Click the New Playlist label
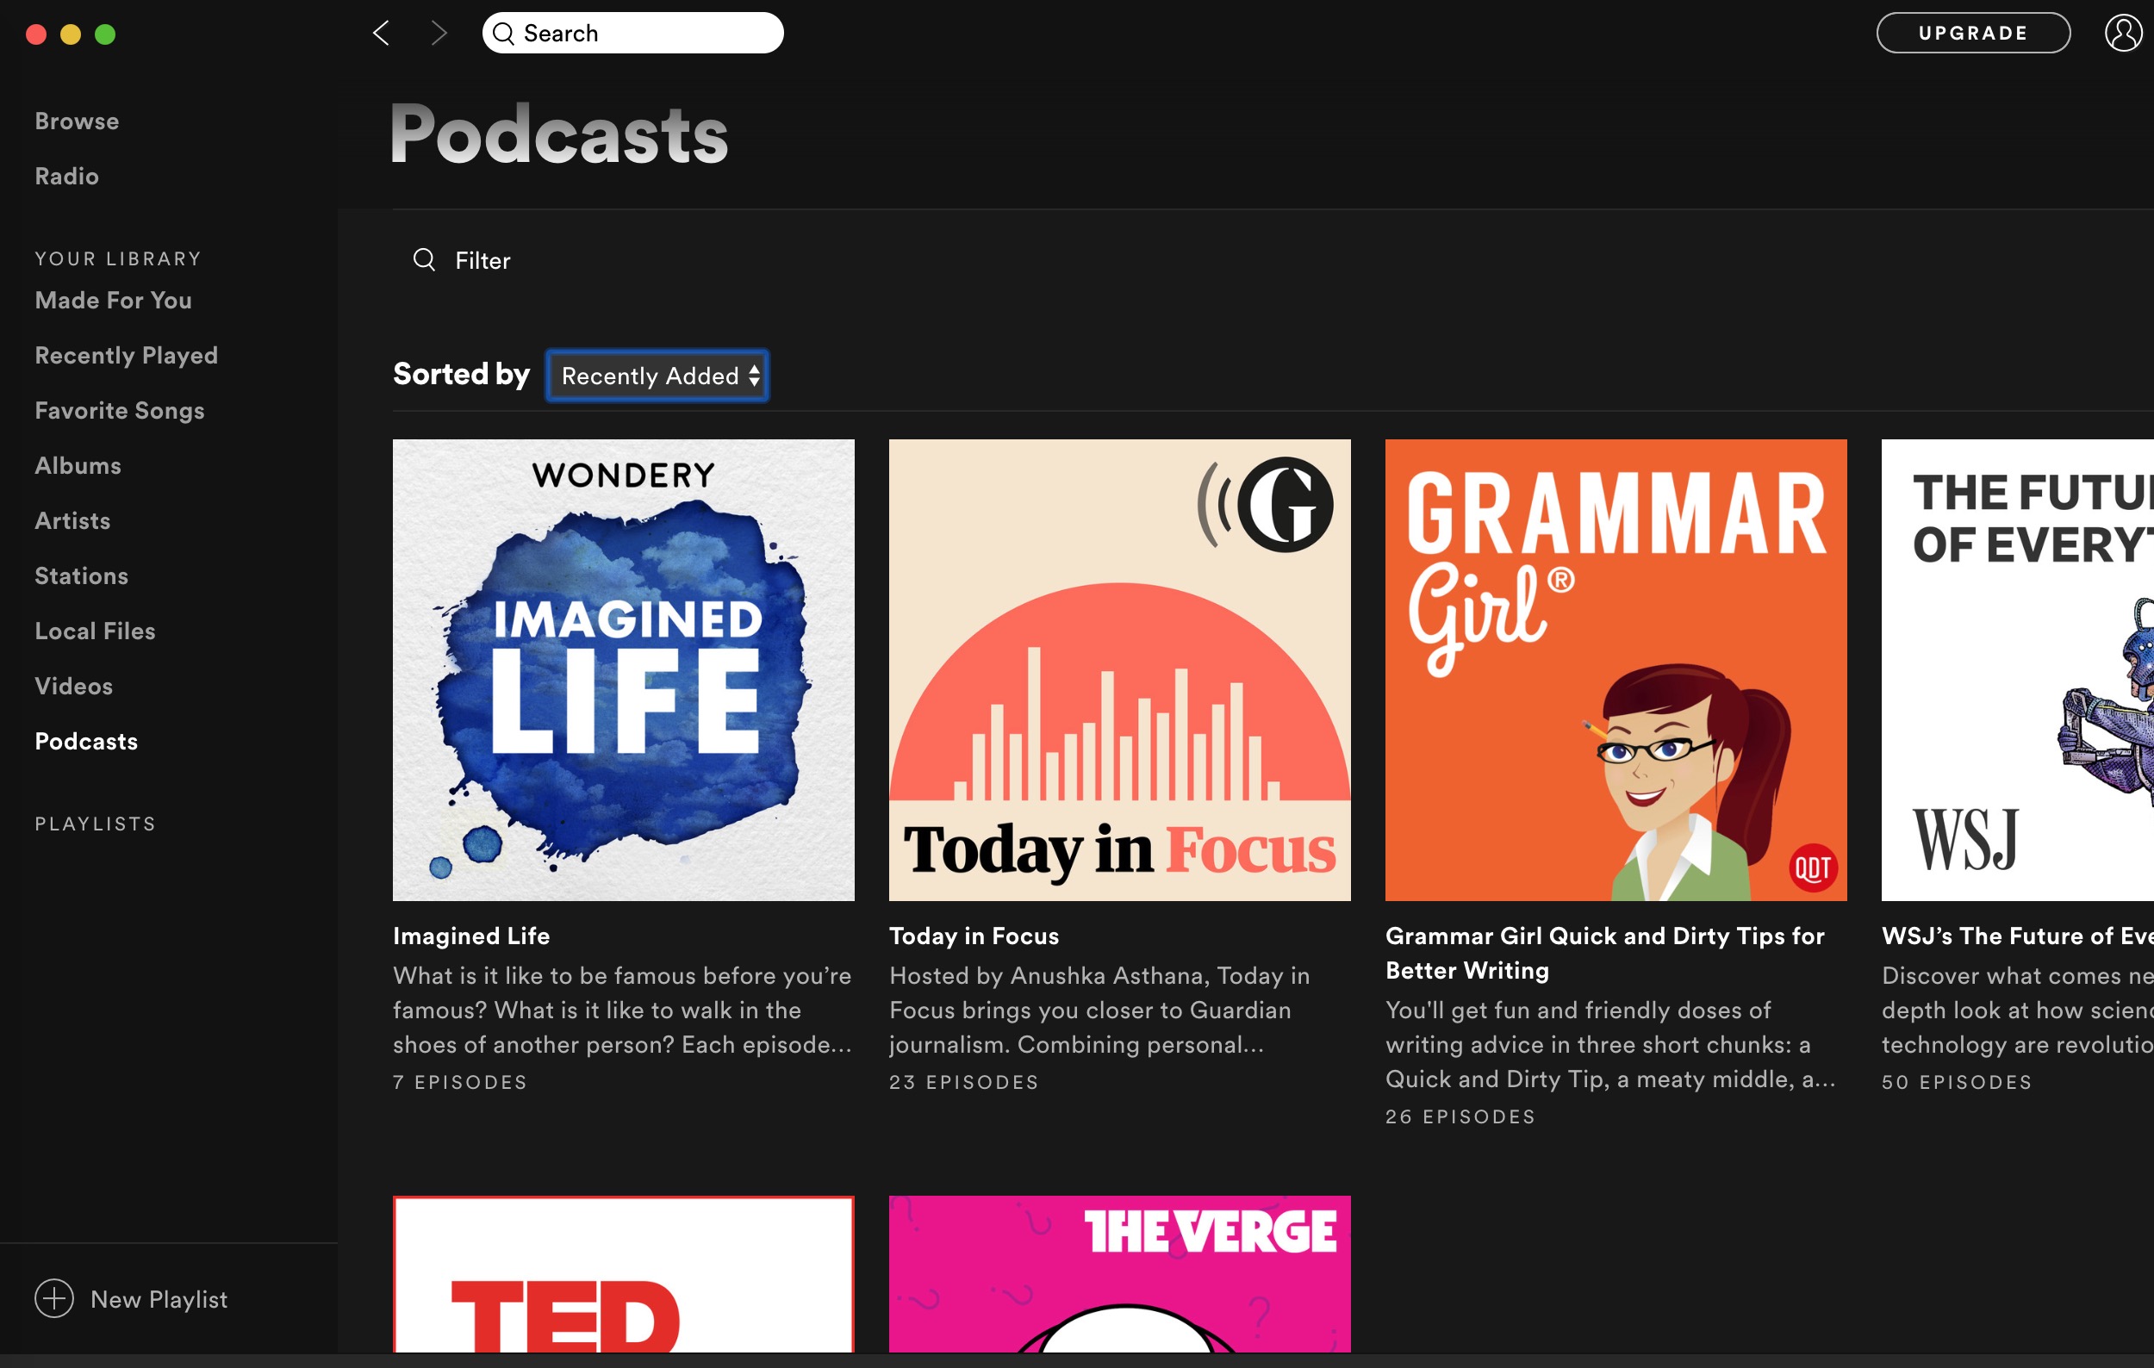Viewport: 2154px width, 1368px height. (x=159, y=1299)
